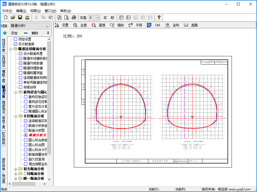This screenshot has height=192, width=257.
Task: Open drawing settings icon labeled 设置
Action: coord(57,25)
